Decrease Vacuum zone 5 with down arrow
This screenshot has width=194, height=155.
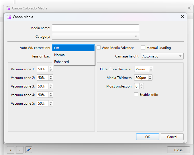pos(51,104)
